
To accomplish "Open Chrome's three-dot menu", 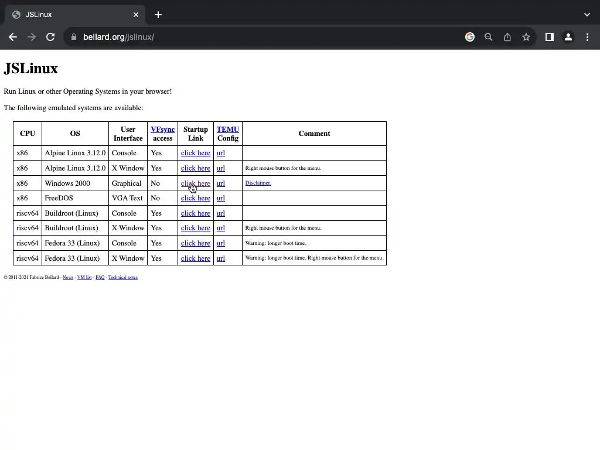I will point(587,37).
